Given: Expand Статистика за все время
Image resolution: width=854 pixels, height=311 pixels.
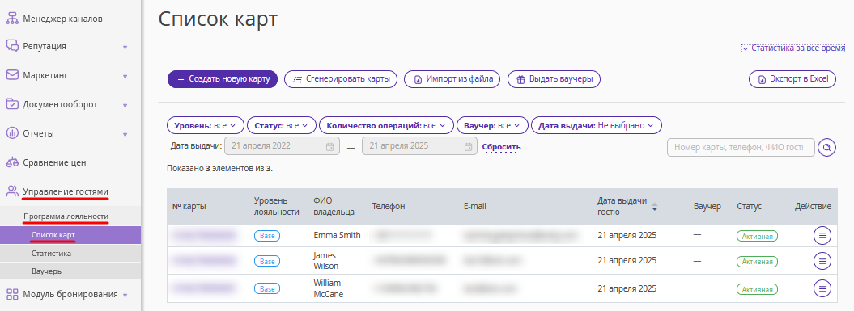Looking at the screenshot, I should (x=793, y=48).
